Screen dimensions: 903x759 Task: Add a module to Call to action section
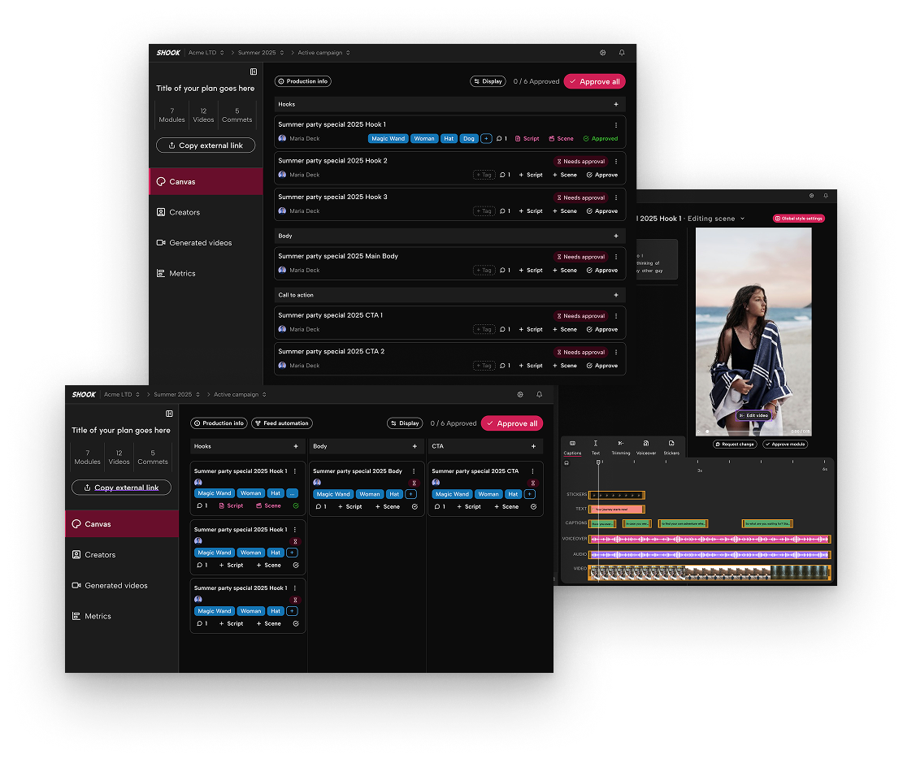pyautogui.click(x=615, y=295)
